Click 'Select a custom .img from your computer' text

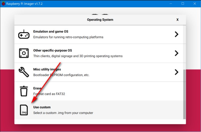pos(63,113)
